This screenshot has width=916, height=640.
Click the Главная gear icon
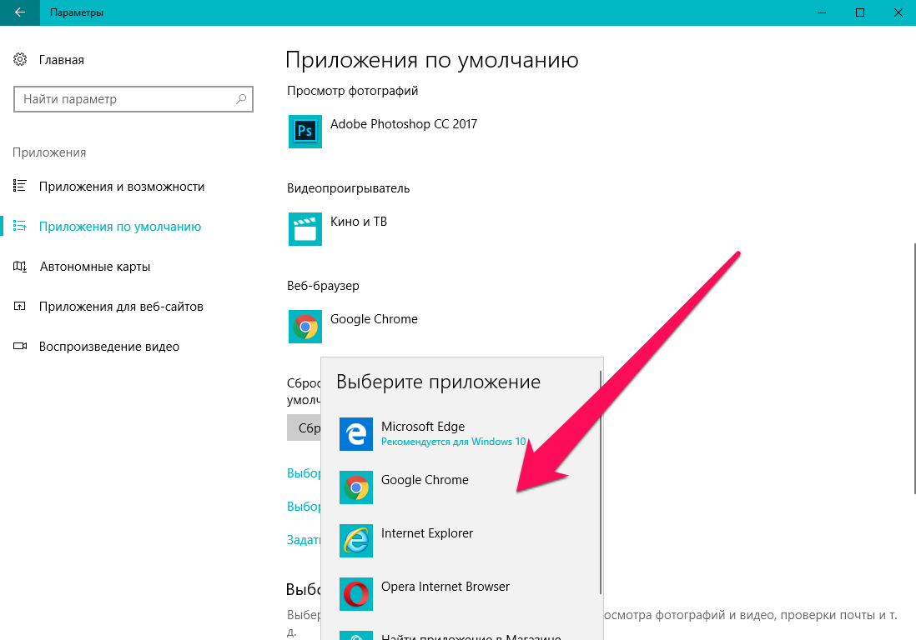click(x=20, y=59)
